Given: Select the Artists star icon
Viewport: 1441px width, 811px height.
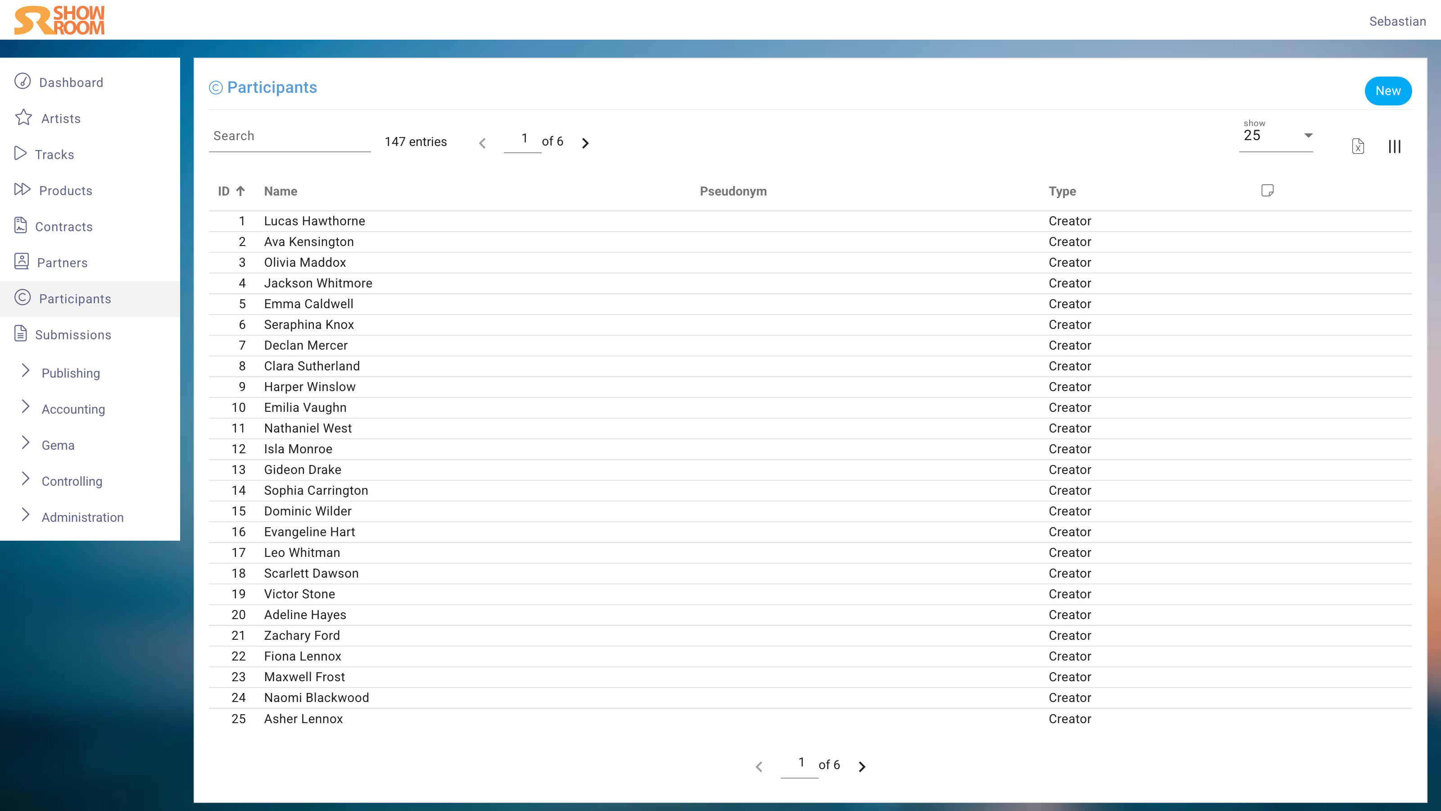Looking at the screenshot, I should pyautogui.click(x=23, y=118).
